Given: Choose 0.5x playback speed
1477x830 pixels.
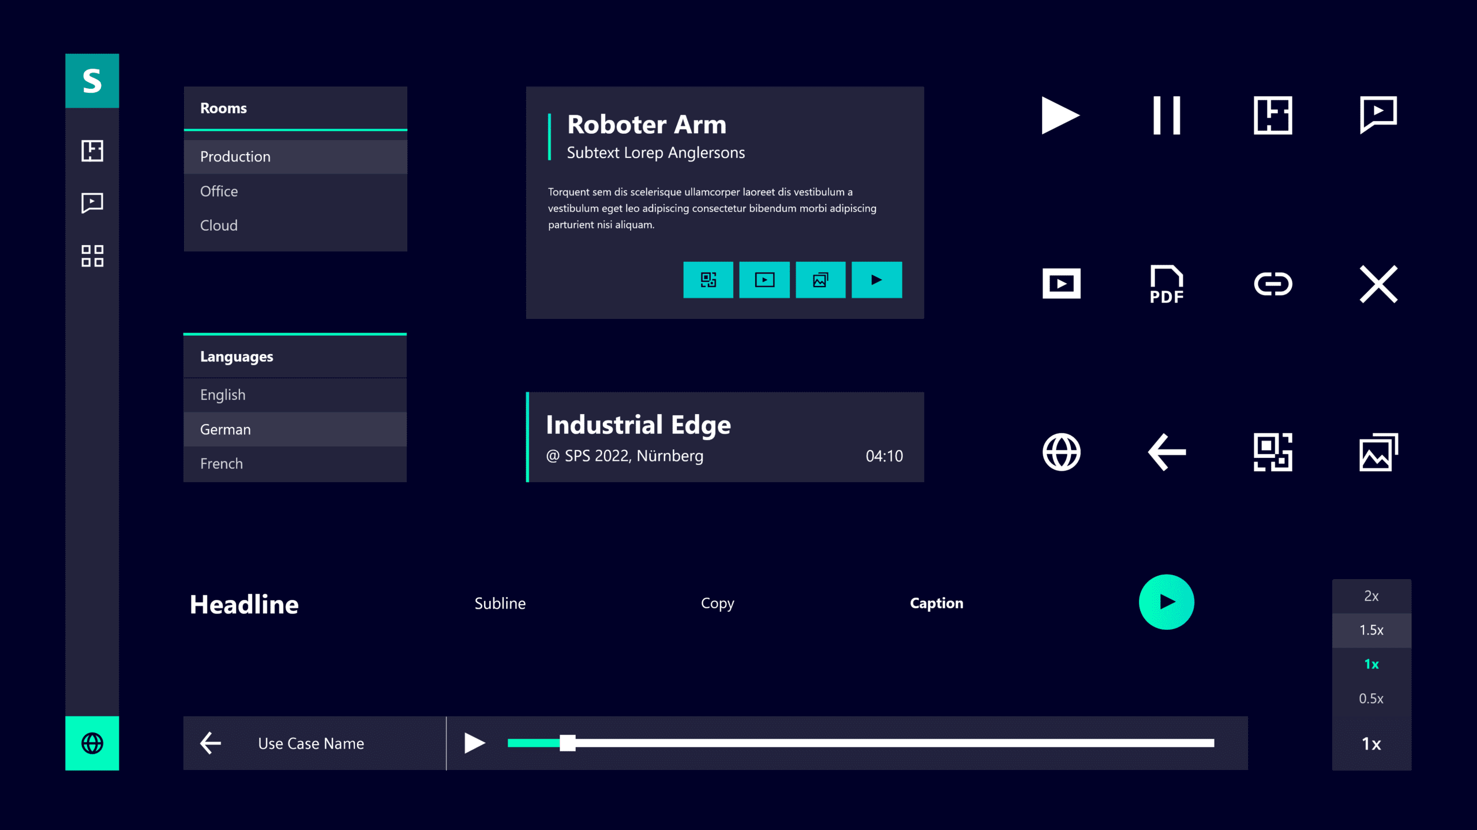Looking at the screenshot, I should tap(1371, 698).
